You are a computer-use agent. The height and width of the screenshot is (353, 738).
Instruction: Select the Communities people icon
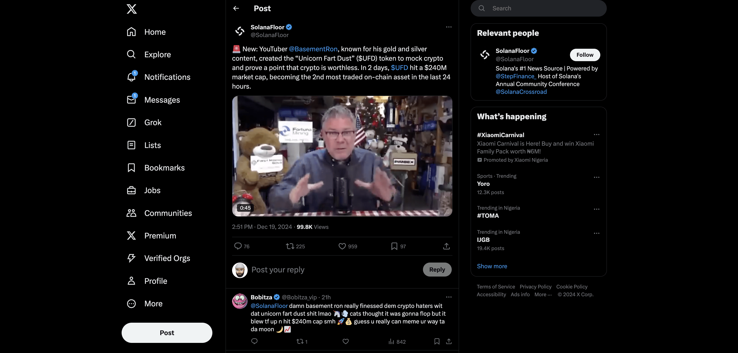131,213
